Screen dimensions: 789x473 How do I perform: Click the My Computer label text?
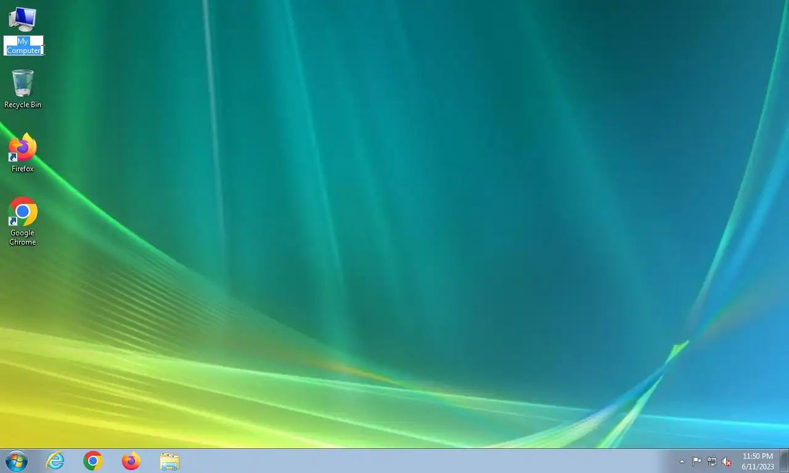click(x=23, y=46)
